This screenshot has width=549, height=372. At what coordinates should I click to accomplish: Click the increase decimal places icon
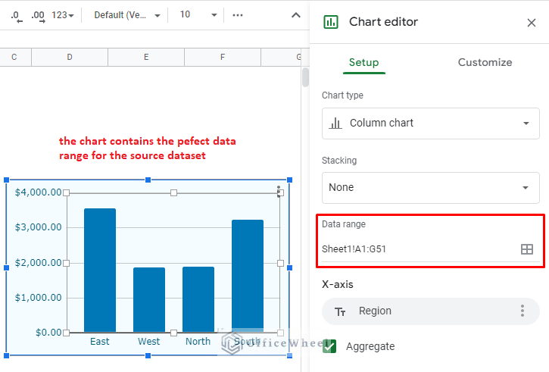point(38,16)
